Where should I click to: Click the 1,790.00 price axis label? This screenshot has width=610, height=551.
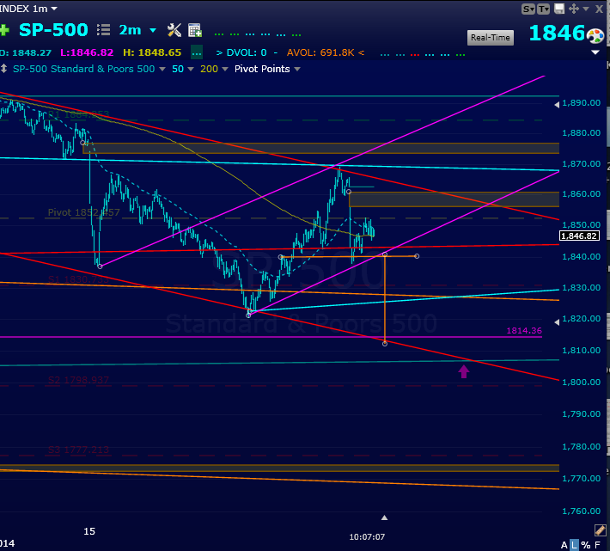point(581,414)
